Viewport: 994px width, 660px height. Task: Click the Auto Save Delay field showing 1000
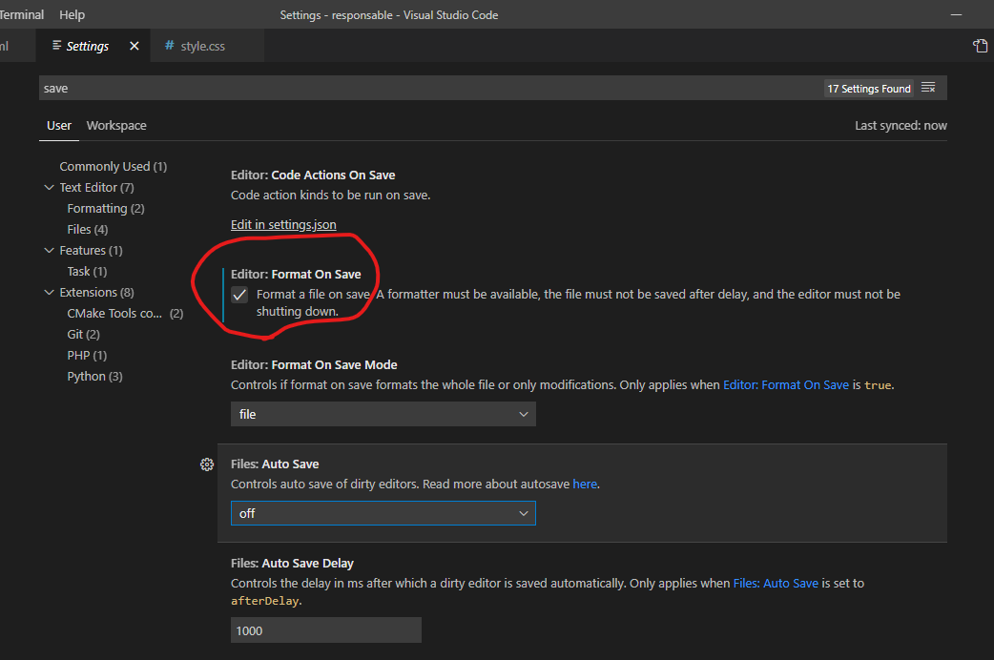(326, 630)
